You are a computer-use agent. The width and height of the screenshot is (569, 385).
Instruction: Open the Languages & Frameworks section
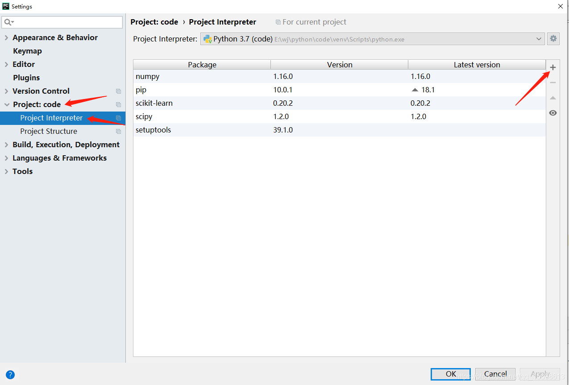pyautogui.click(x=59, y=157)
